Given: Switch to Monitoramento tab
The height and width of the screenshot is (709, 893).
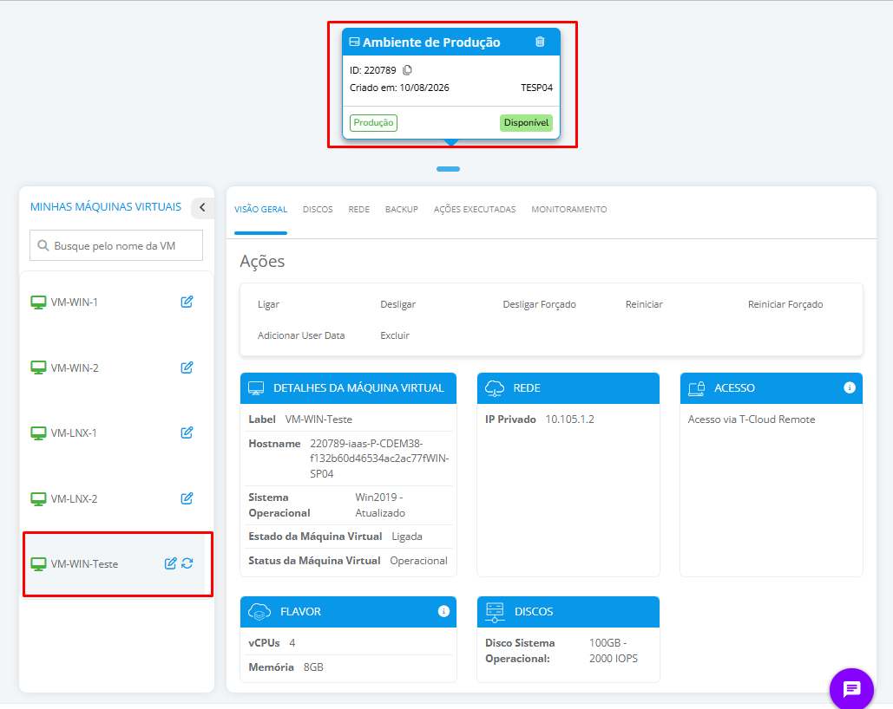Looking at the screenshot, I should (x=569, y=210).
